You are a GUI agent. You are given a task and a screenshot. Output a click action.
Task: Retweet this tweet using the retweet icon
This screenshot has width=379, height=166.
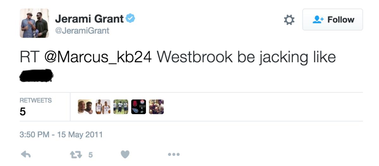tap(75, 154)
